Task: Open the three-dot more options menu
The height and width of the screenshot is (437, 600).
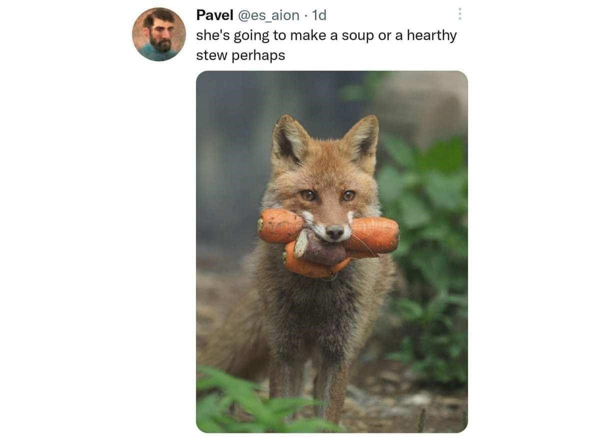Action: 459,14
